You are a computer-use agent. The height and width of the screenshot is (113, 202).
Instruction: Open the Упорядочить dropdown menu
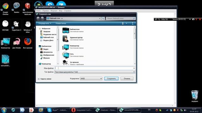(x=45, y=24)
